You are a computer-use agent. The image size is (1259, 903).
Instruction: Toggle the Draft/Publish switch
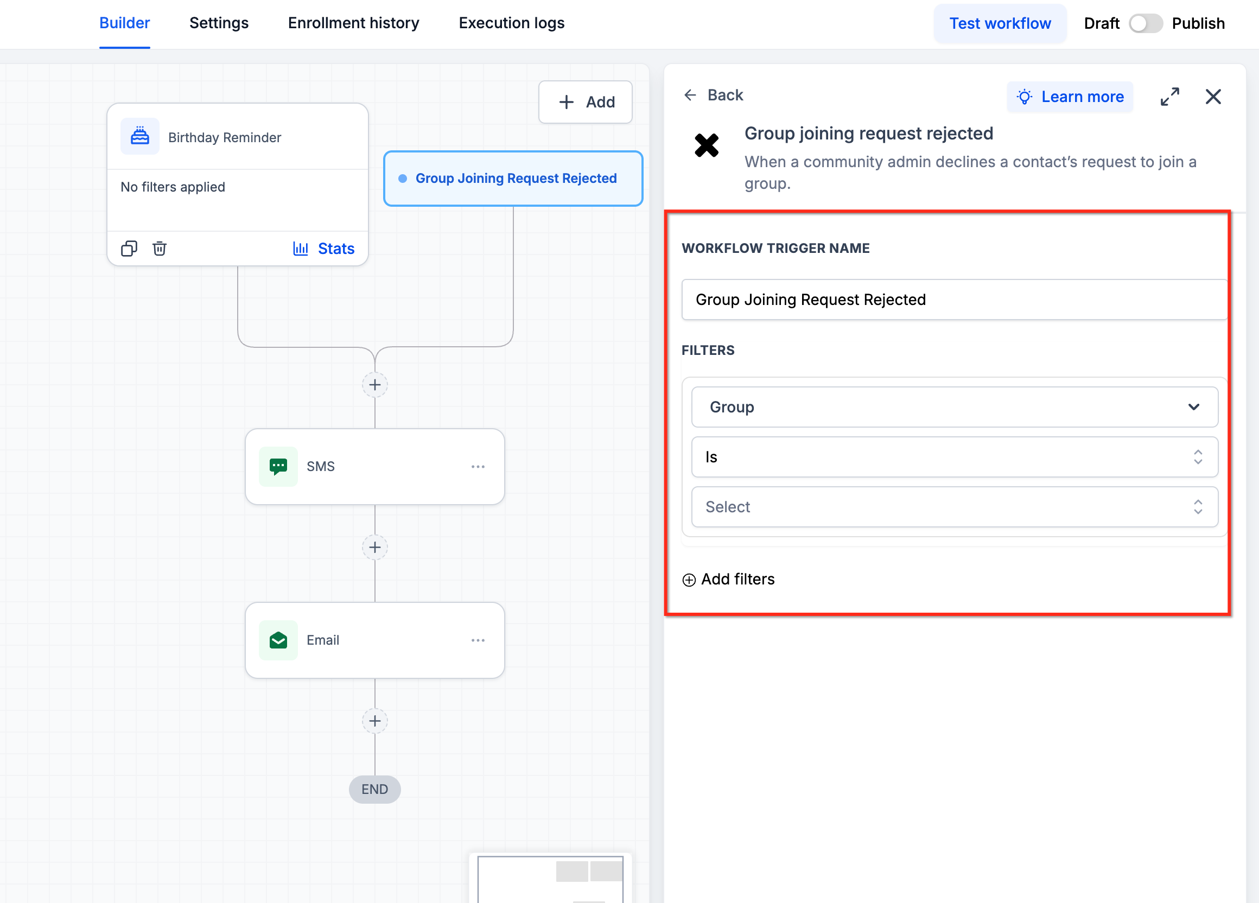[1145, 23]
